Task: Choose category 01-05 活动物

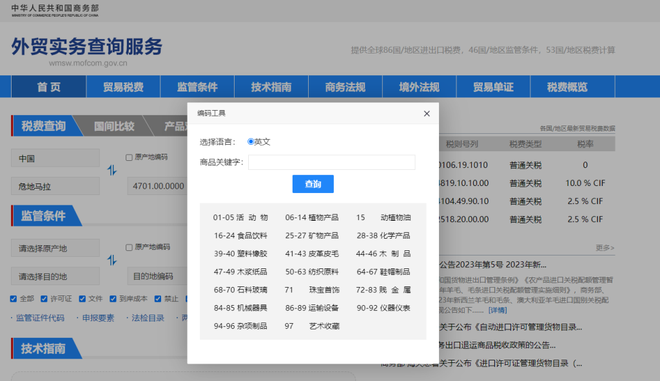Action: (x=240, y=218)
